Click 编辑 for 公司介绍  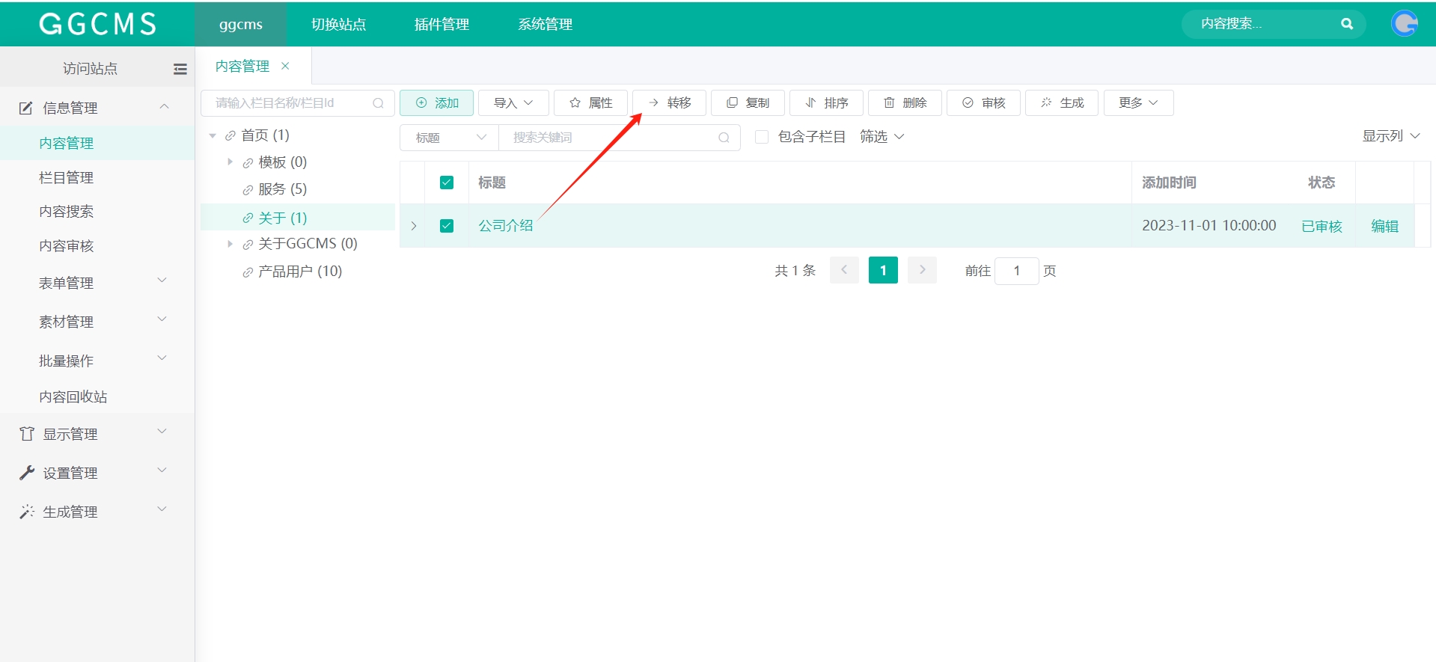[x=1384, y=226]
